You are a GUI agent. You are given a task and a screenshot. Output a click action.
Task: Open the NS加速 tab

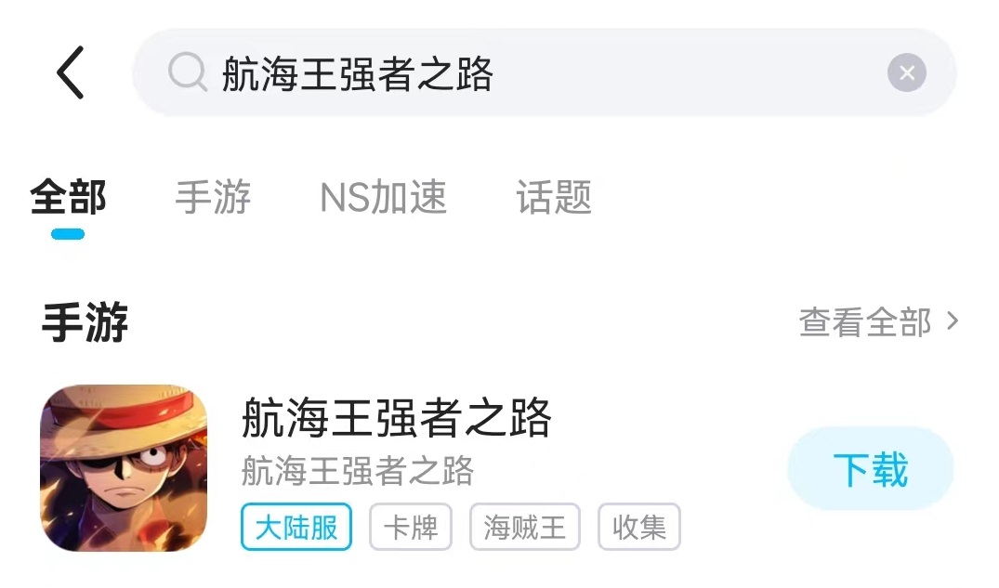point(383,197)
